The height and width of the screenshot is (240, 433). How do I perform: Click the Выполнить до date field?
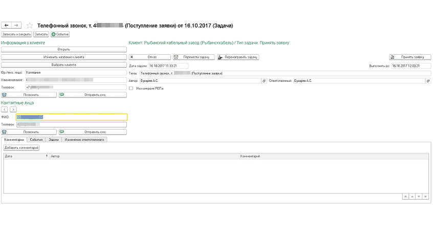[411, 66]
